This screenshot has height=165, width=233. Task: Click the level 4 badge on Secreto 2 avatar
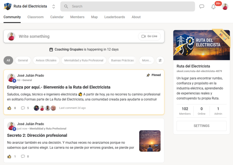coord(14,129)
